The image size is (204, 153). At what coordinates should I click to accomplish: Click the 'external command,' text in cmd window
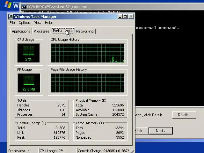157,28
